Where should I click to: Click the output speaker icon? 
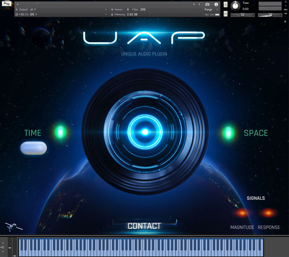click(17, 10)
